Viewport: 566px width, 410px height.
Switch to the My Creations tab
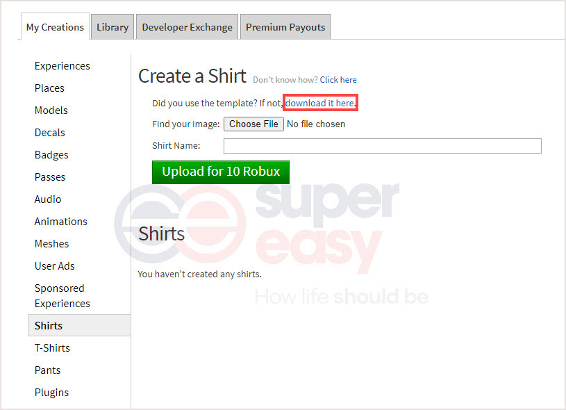[x=55, y=27]
